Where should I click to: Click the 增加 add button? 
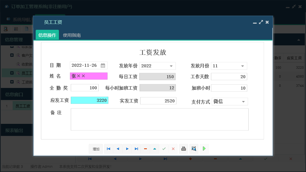click(96, 149)
